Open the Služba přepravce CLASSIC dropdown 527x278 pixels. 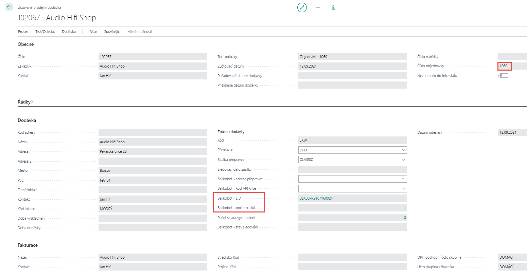403,160
